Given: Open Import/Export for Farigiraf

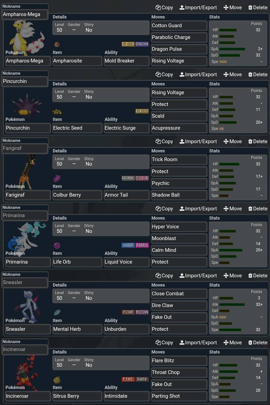Looking at the screenshot, I should (198, 141).
